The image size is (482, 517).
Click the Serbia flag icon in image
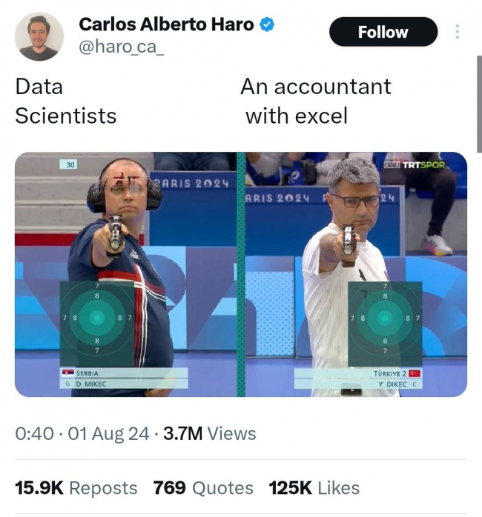(x=68, y=373)
